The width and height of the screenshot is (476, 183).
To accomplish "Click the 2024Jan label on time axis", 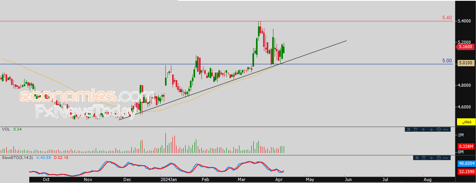I will pyautogui.click(x=169, y=179).
